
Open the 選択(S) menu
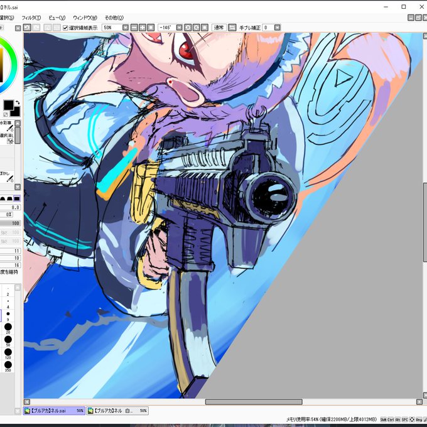coord(7,18)
